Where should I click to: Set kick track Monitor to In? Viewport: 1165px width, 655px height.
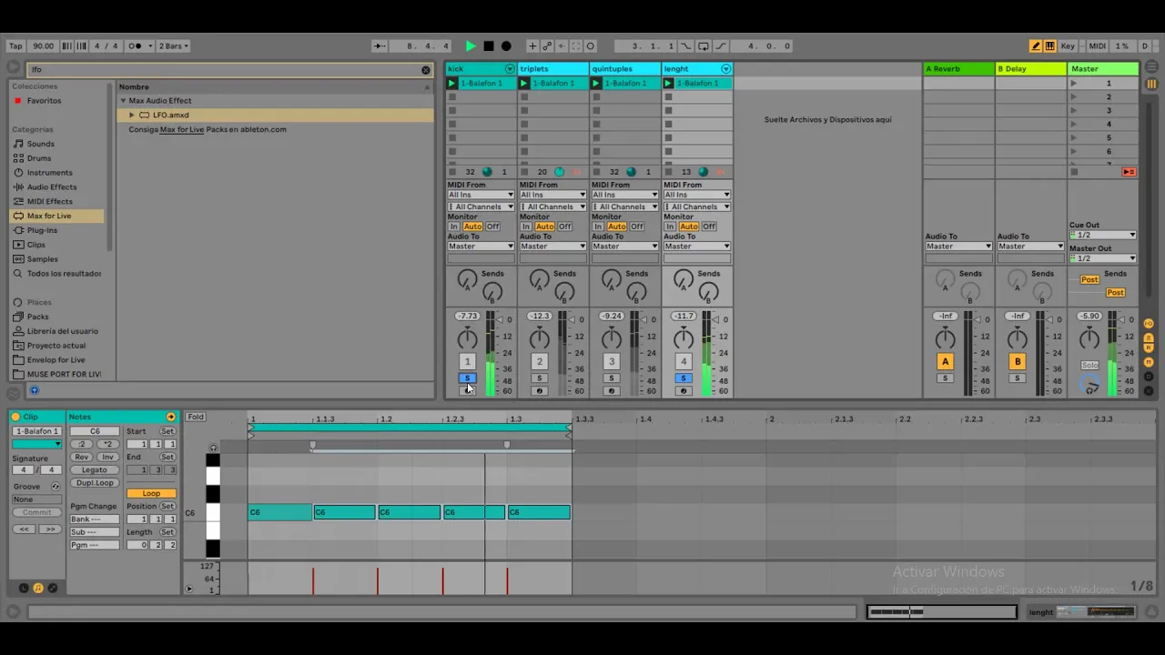coord(453,227)
